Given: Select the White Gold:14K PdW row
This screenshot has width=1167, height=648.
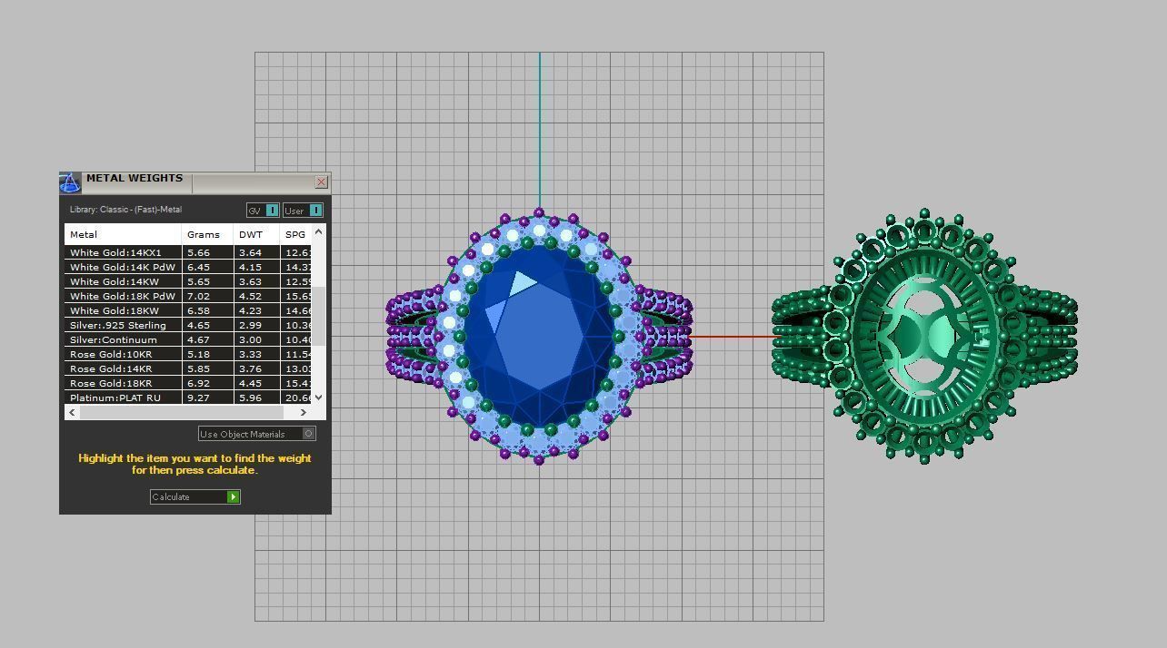Looking at the screenshot, I should [188, 267].
